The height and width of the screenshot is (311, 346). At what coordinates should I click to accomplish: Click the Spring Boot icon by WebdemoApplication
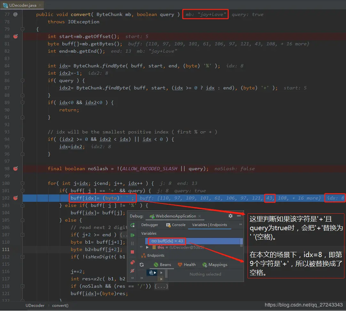pyautogui.click(x=152, y=216)
